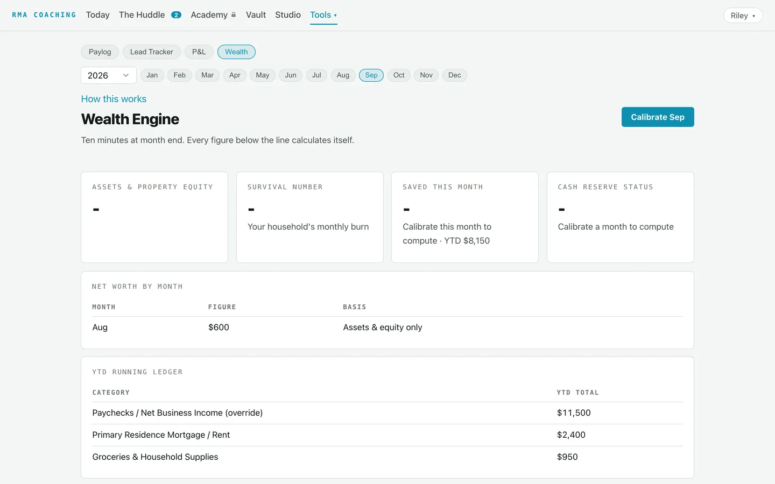Click the Assets & Property Equity card
775x484 pixels.
[154, 217]
